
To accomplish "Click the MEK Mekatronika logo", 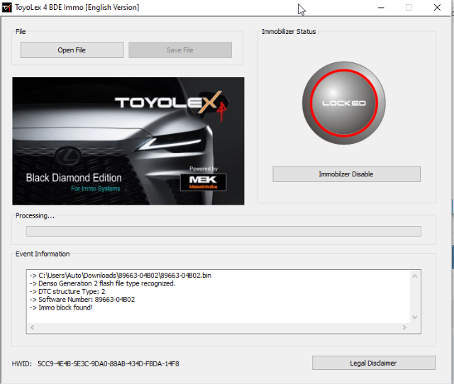I will (204, 182).
